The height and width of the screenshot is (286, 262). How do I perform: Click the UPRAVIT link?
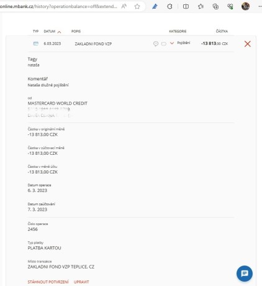(81, 282)
